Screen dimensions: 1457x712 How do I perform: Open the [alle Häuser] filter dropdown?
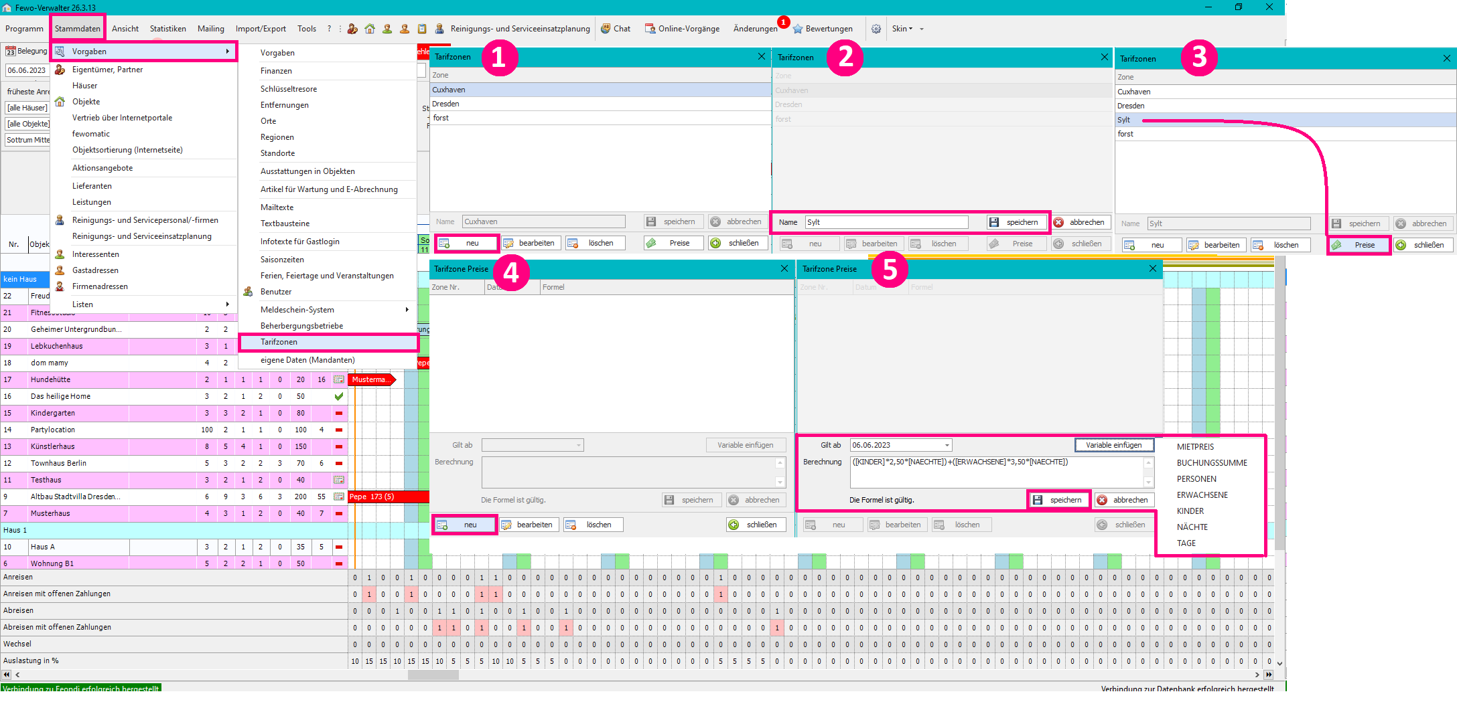27,108
